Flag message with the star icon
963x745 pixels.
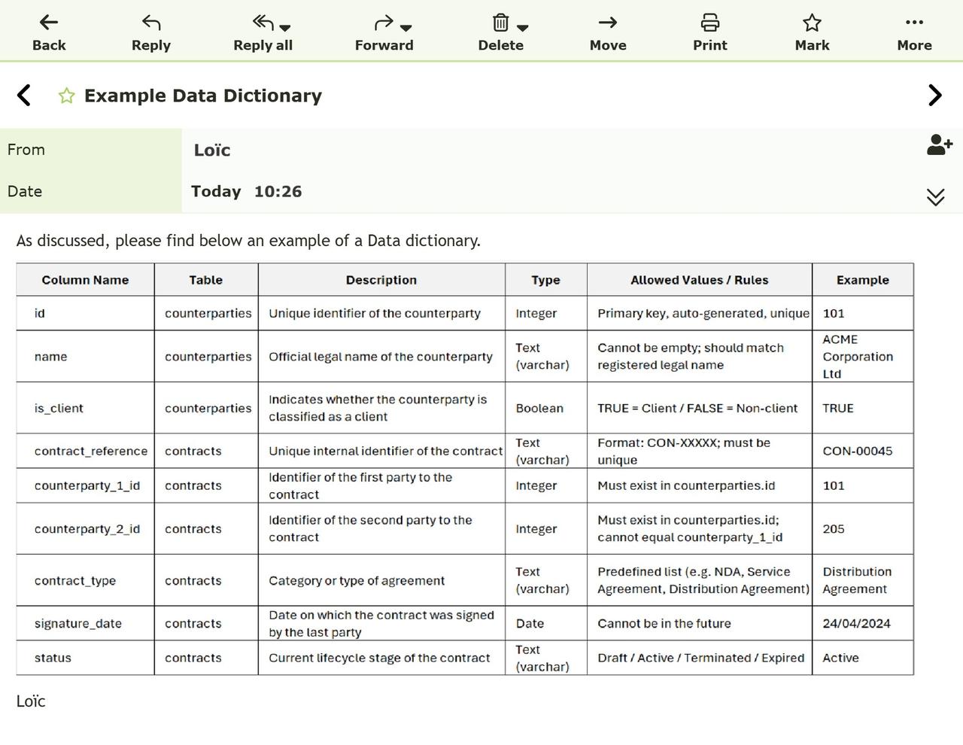click(x=66, y=96)
